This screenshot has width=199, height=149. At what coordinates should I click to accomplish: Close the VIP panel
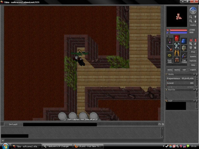point(197,101)
